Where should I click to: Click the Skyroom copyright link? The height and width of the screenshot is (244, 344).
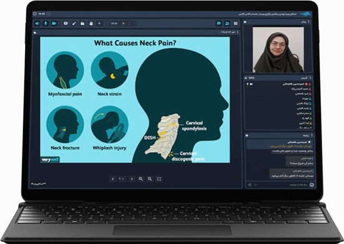coord(39,184)
